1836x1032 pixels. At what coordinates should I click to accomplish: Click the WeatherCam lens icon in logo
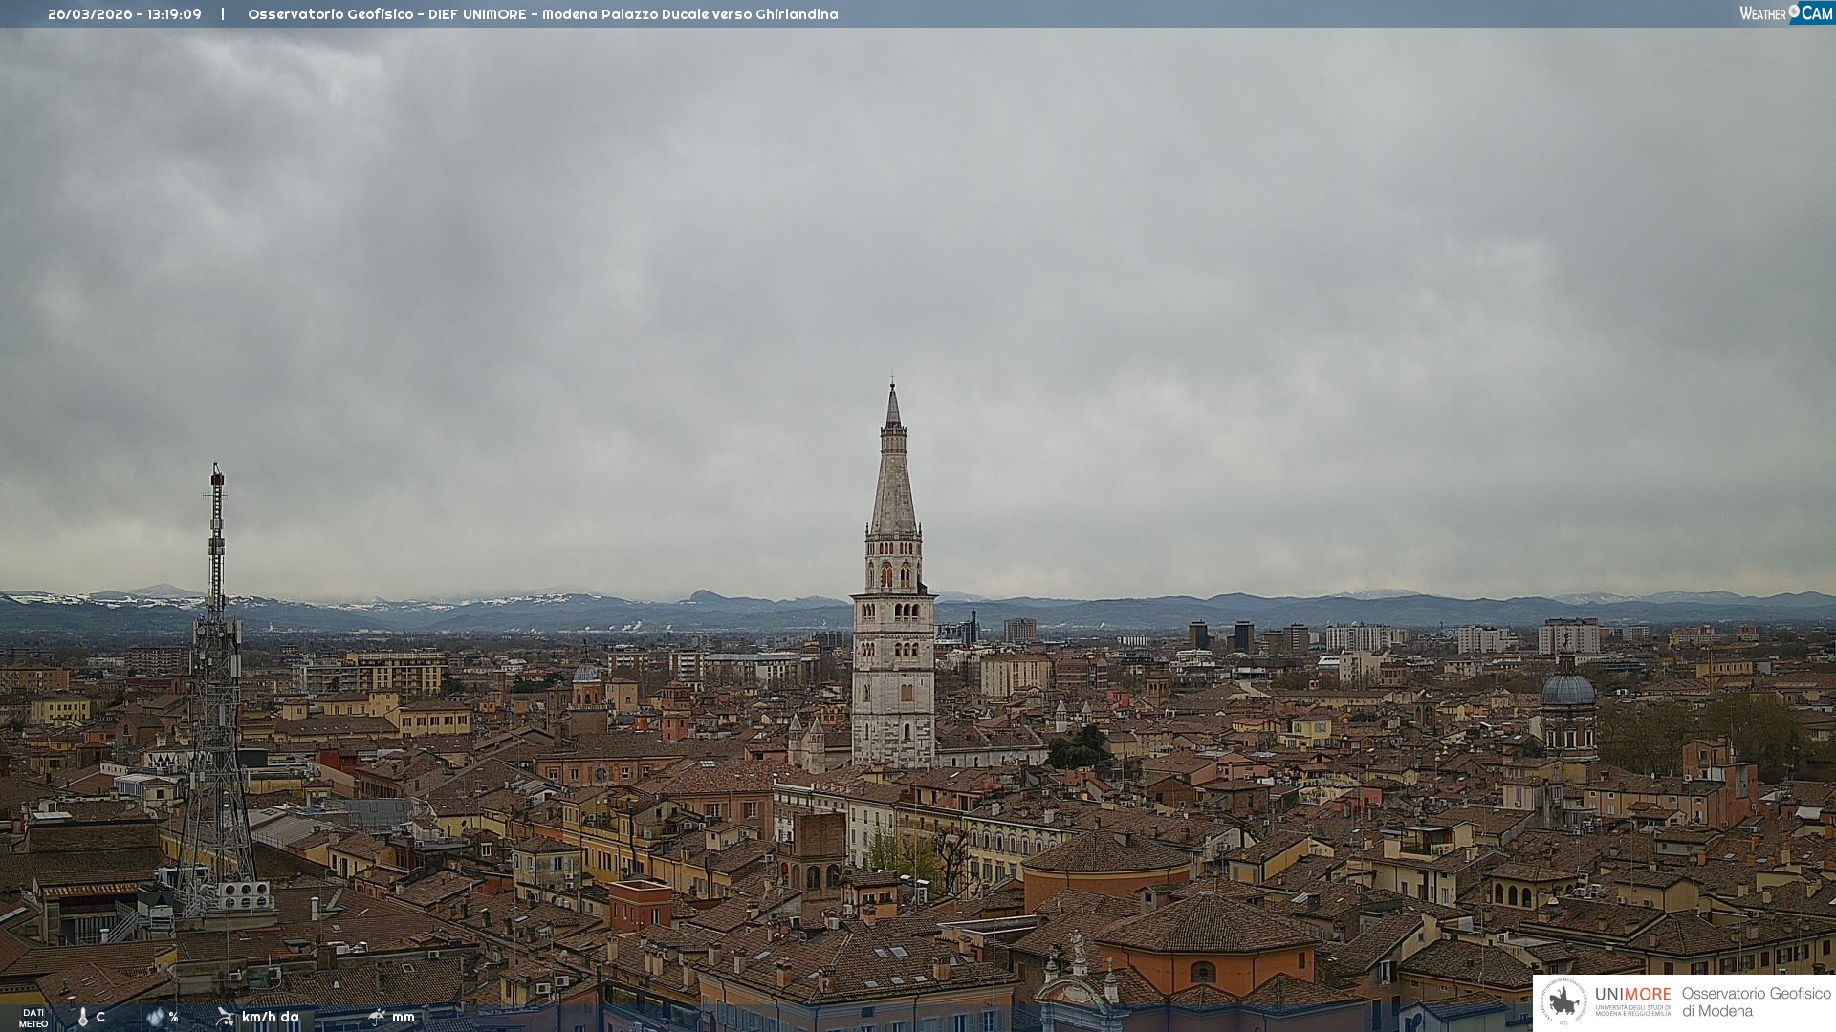(1794, 11)
